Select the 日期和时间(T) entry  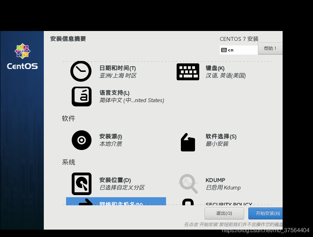[118, 68]
